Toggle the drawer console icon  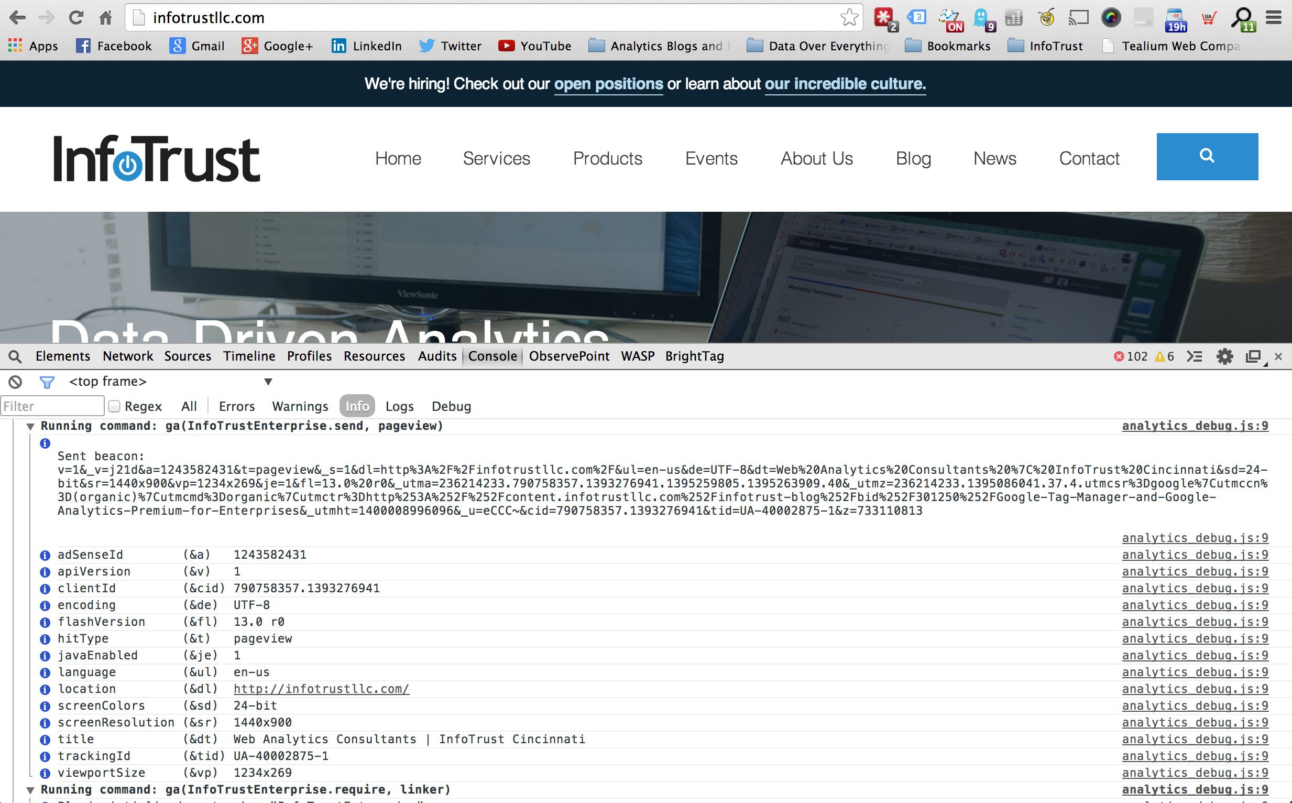tap(1195, 356)
